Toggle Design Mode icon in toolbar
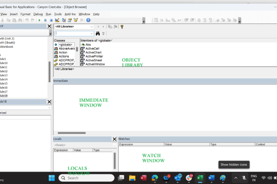Screen dimensions: 277x184 pos(57,20)
